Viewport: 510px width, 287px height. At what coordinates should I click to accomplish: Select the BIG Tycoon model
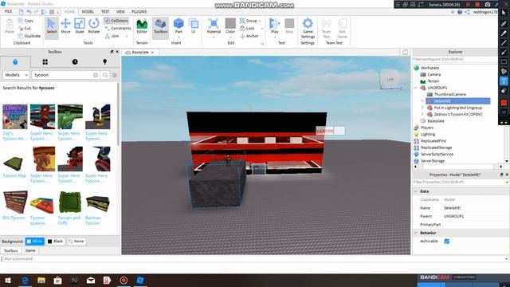point(15,201)
